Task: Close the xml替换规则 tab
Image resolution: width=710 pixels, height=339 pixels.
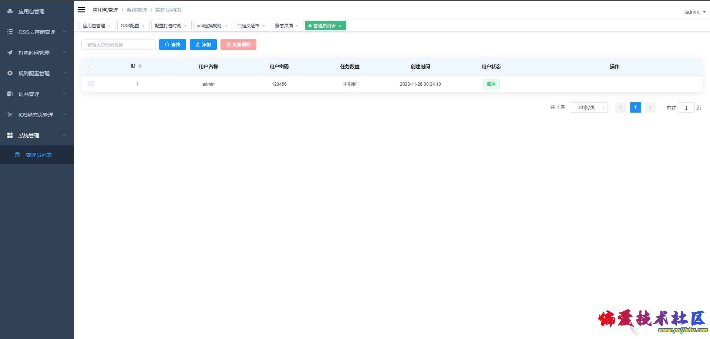Action: [226, 26]
